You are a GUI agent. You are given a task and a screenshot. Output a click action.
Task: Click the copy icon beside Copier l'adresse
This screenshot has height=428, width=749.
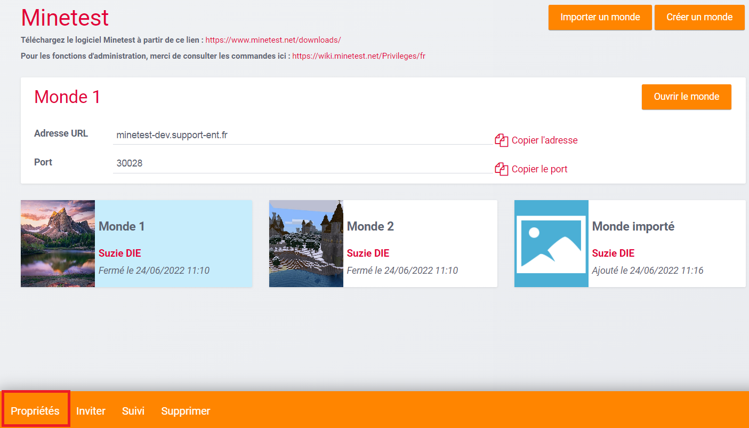point(501,140)
